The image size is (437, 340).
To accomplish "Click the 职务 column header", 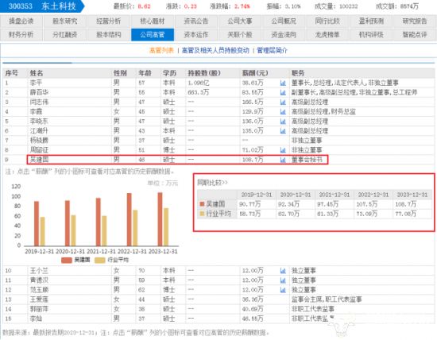I will tap(298, 73).
